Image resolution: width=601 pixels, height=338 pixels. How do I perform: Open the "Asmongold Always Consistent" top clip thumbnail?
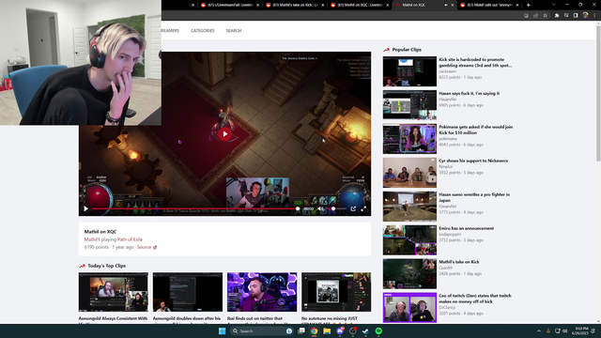113,292
